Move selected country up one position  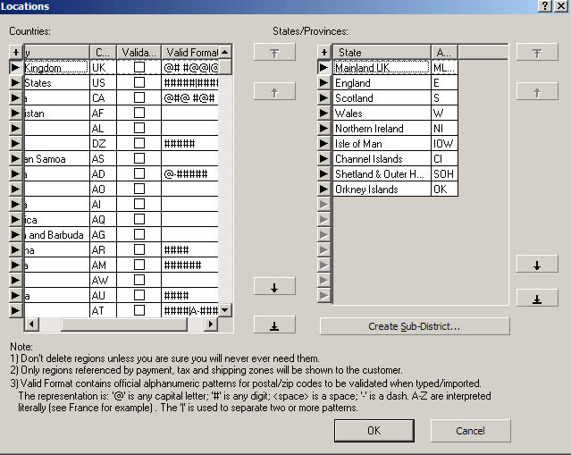pyautogui.click(x=274, y=91)
